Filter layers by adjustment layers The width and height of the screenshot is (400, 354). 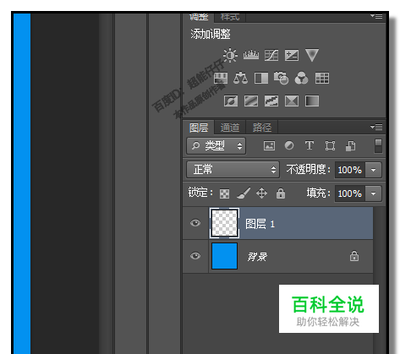click(289, 145)
